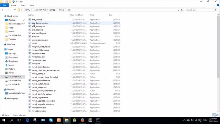Select the mysql.exe file icon

pos(30,63)
